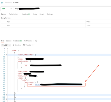Click the JSON braces format icon
The width and height of the screenshot is (111, 102).
point(3,45)
